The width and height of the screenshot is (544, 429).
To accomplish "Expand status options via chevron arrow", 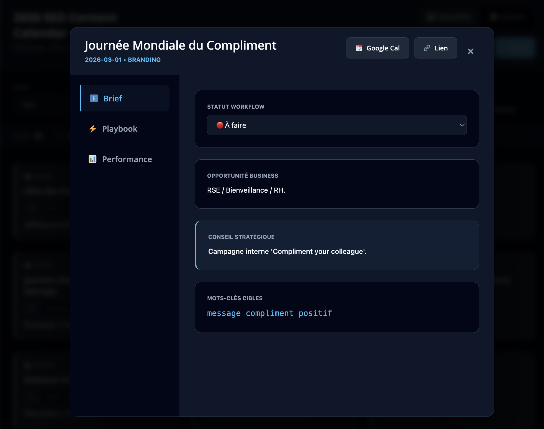I will tap(462, 125).
